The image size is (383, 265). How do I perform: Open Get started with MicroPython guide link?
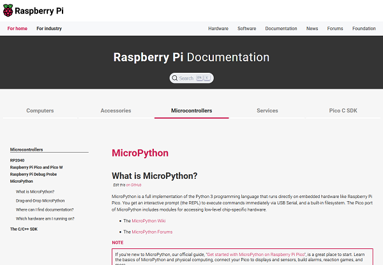click(x=256, y=255)
